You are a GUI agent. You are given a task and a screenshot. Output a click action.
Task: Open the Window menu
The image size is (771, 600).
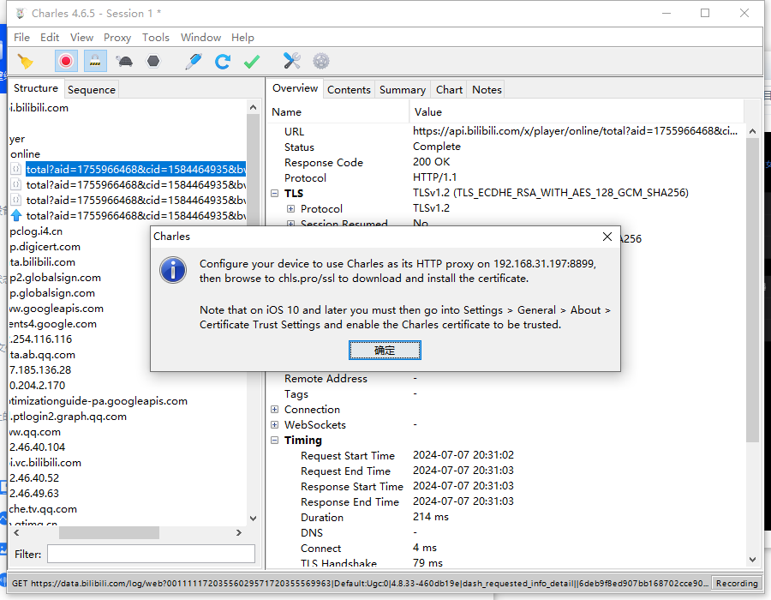[x=200, y=38]
